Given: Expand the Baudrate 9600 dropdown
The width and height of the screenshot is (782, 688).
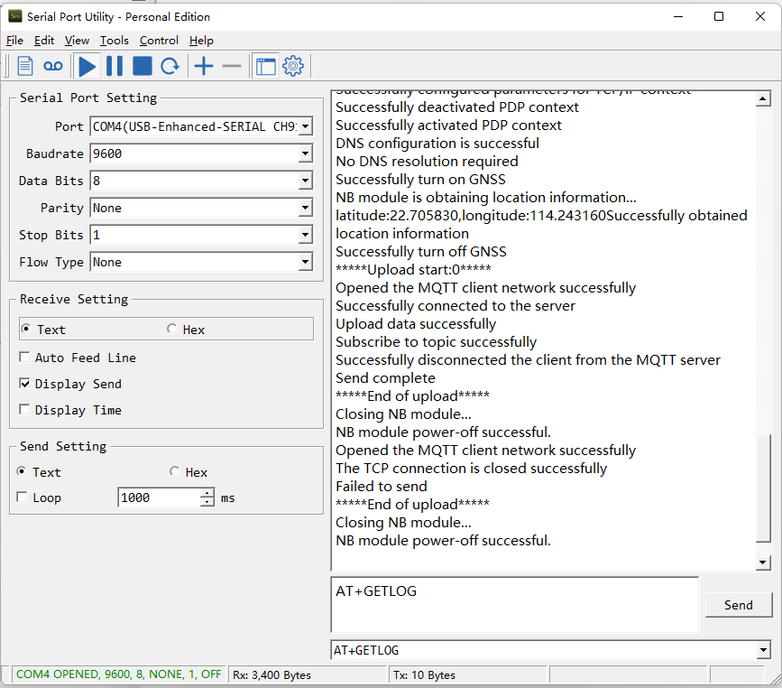Looking at the screenshot, I should pyautogui.click(x=306, y=153).
